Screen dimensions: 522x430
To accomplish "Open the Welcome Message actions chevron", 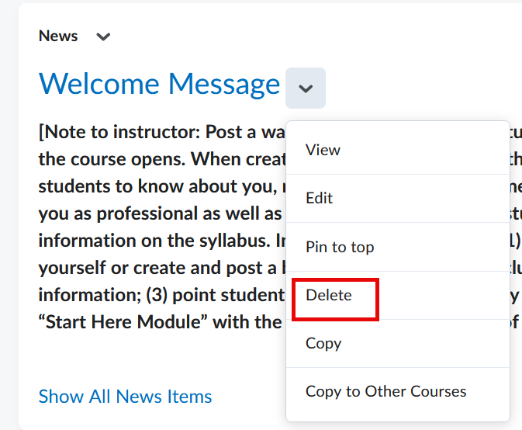I will tap(306, 88).
